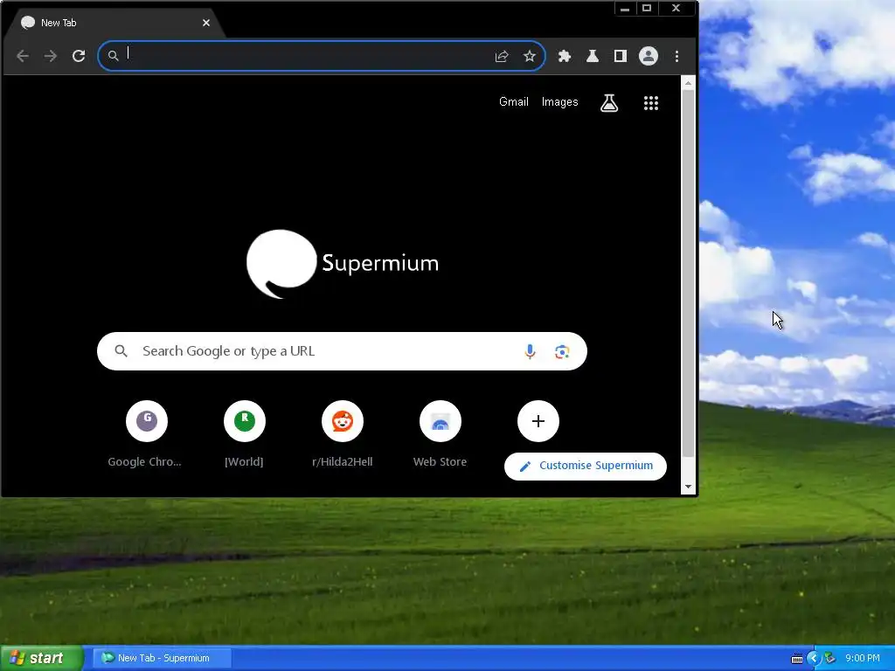Open the Google Chro... shortcut
895x671 pixels.
point(146,433)
